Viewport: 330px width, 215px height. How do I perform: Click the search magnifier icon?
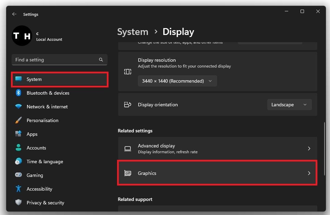101,60
